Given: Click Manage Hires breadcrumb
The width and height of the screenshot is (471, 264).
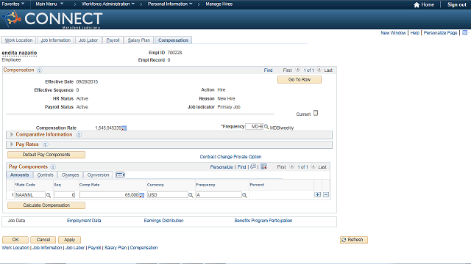Looking at the screenshot, I should point(219,4).
